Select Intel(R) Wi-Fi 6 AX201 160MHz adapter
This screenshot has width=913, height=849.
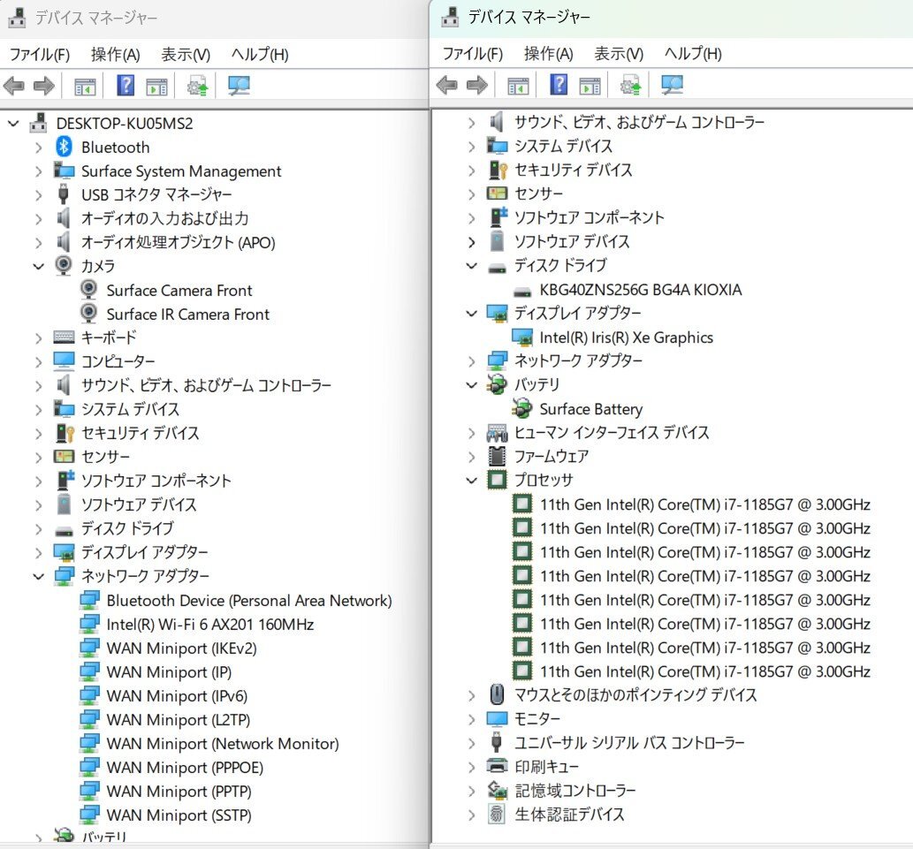click(209, 624)
